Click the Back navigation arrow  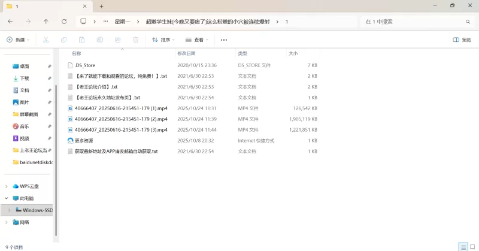coord(10,22)
